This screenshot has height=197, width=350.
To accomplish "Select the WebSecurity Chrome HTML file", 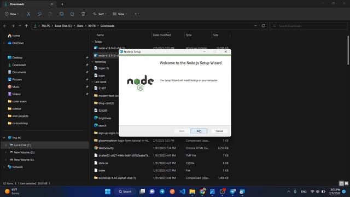I will [x=104, y=148].
